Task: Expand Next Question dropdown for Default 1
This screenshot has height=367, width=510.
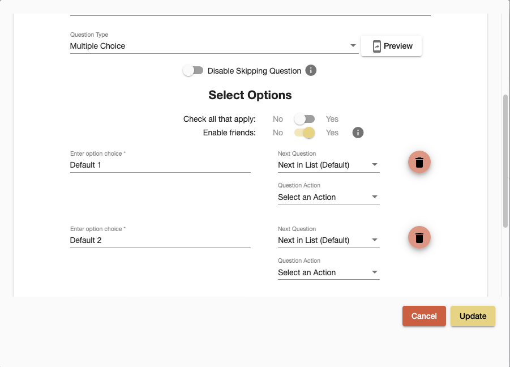Action: pyautogui.click(x=328, y=165)
